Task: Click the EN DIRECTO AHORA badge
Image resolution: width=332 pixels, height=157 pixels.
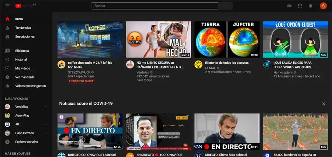Action: coord(81,81)
